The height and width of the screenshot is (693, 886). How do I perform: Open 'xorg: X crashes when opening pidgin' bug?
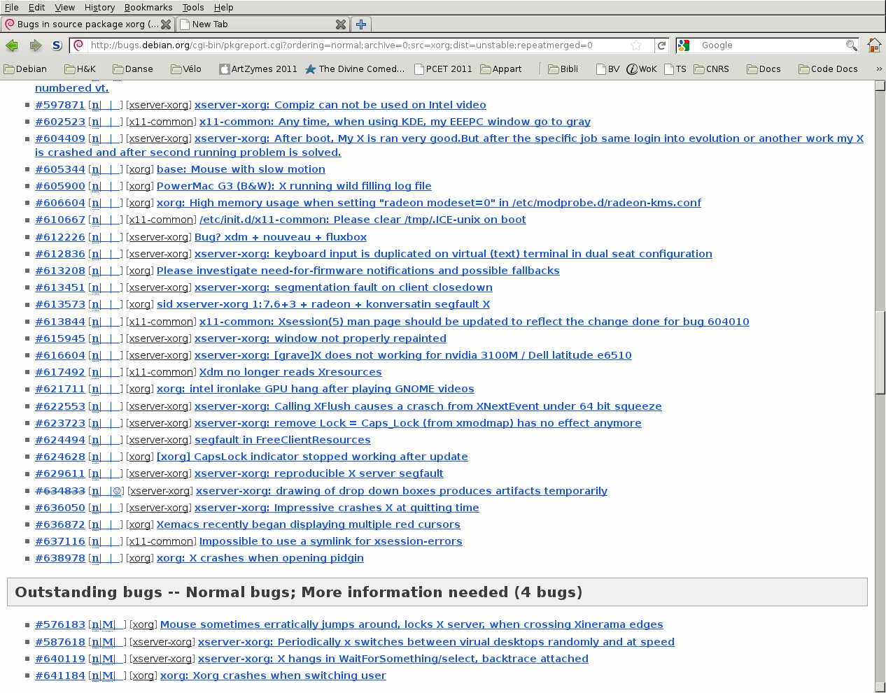coord(260,558)
